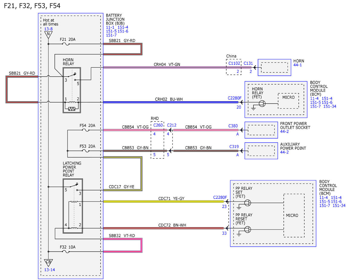This screenshot has width=363, height=280.
Task: Click the F53 fuse symbol
Action: pyautogui.click(x=86, y=151)
